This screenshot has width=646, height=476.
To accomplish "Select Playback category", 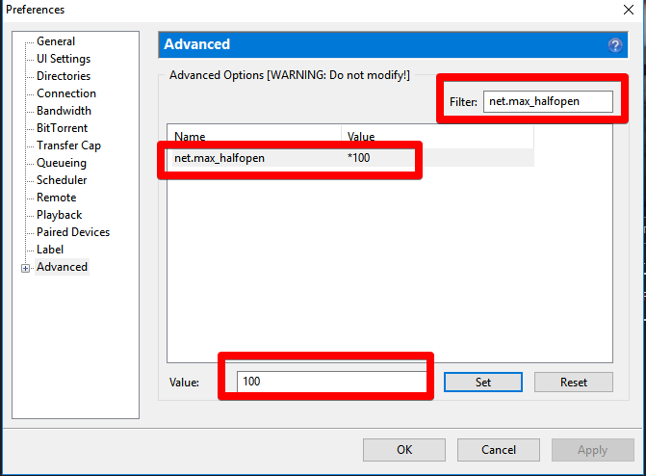I will [x=59, y=215].
